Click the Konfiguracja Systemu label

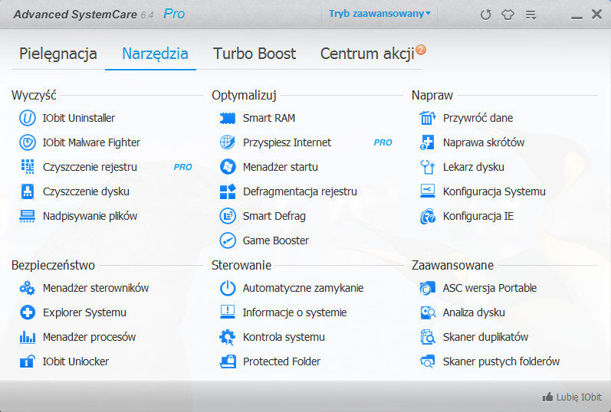pyautogui.click(x=494, y=191)
